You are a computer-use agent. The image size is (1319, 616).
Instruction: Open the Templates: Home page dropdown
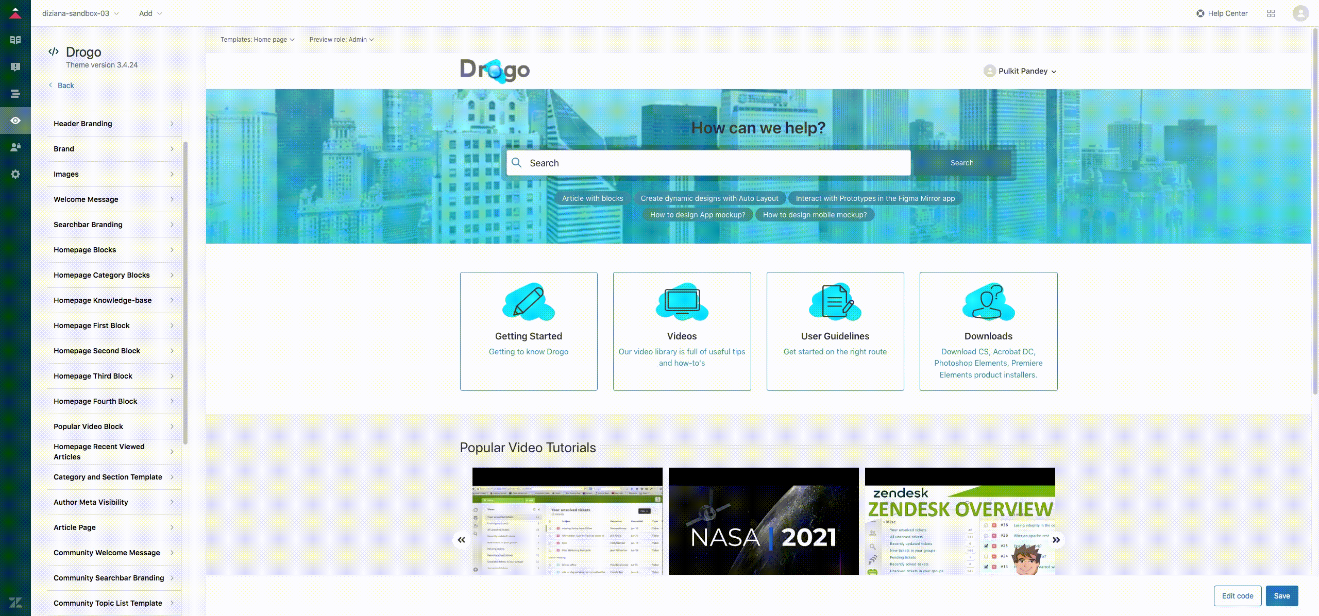pyautogui.click(x=258, y=40)
